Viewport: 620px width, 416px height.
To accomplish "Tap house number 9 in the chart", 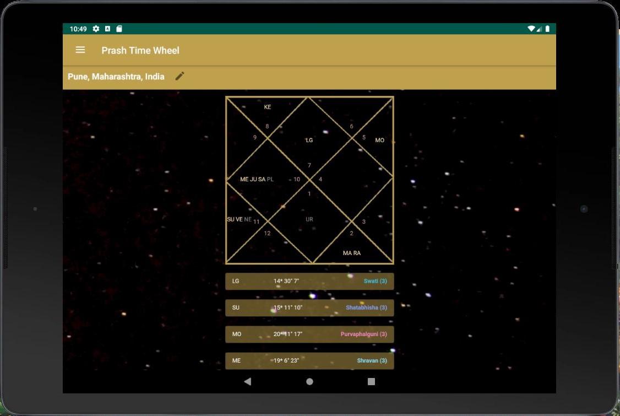I will 254,137.
